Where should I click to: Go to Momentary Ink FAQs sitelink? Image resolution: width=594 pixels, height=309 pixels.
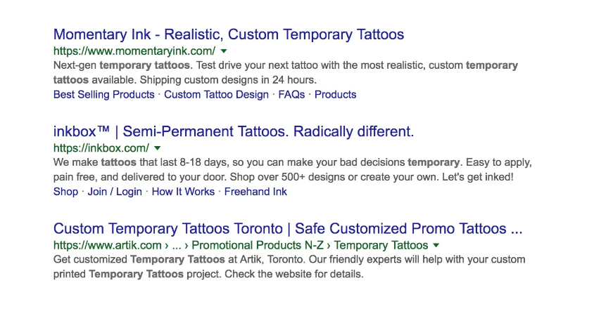click(291, 95)
